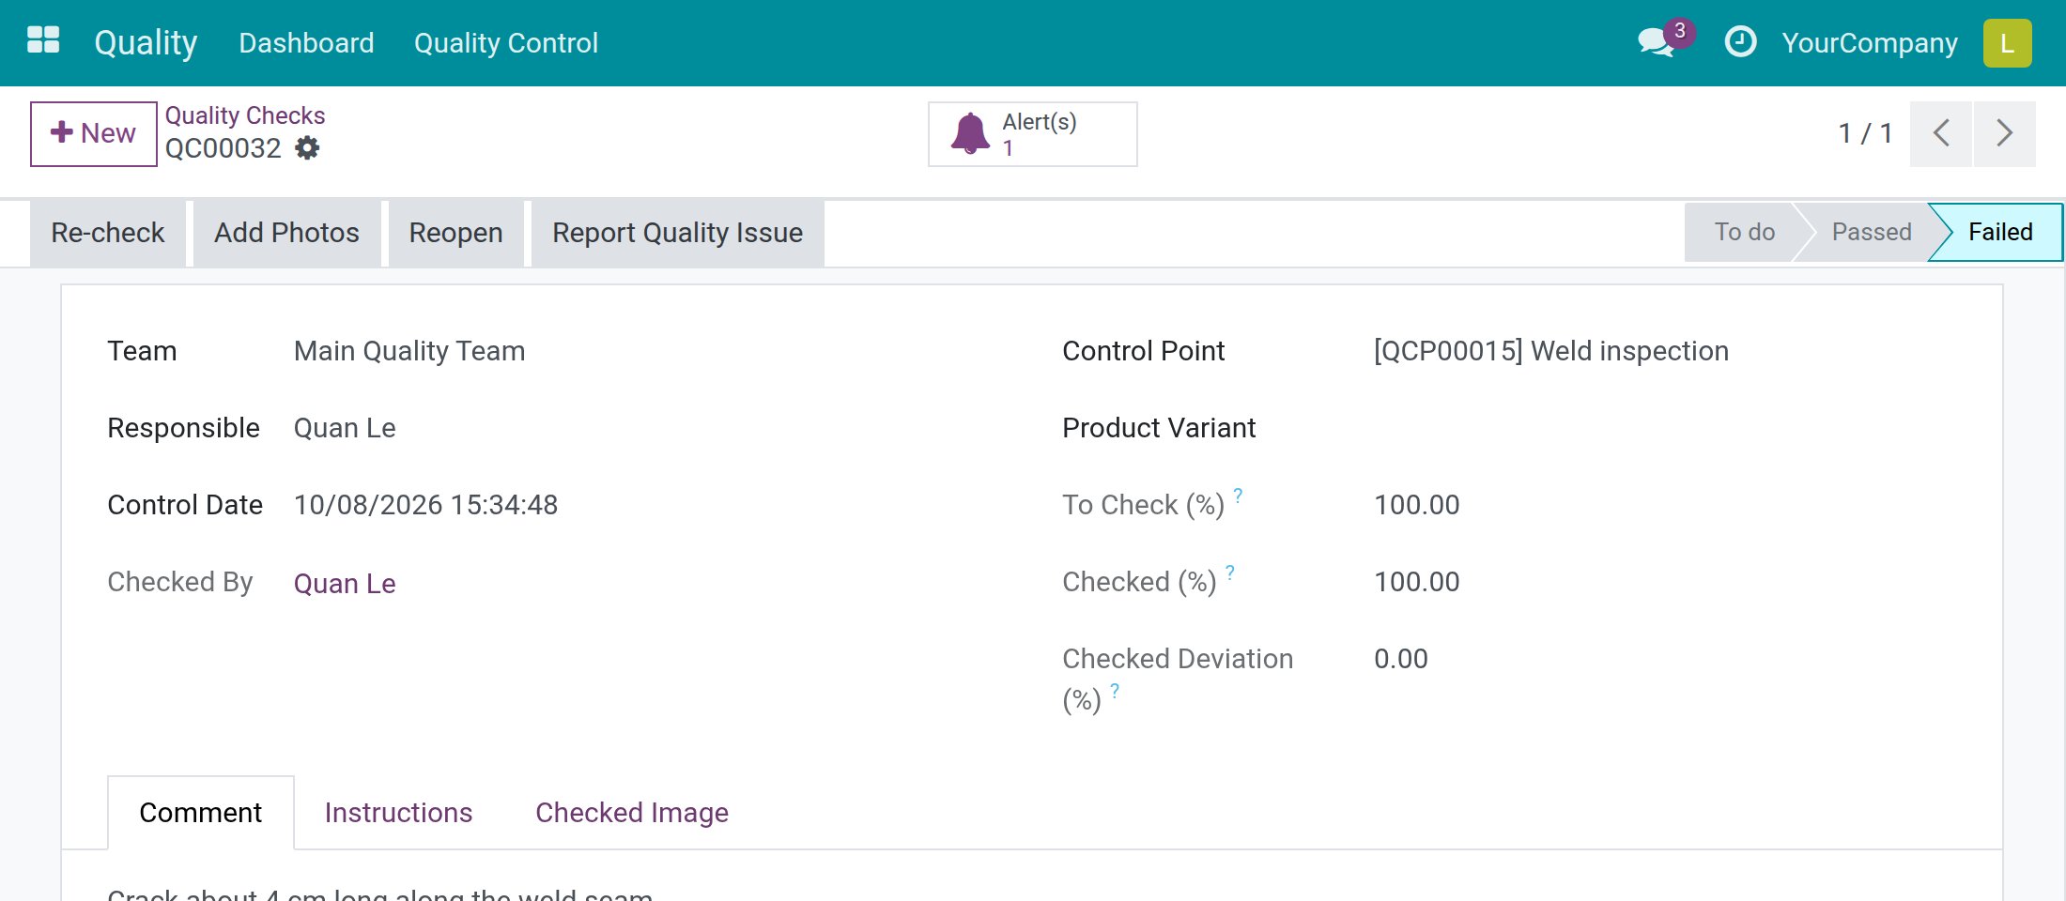
Task: Show help for Checked (%)
Action: pyautogui.click(x=1230, y=572)
